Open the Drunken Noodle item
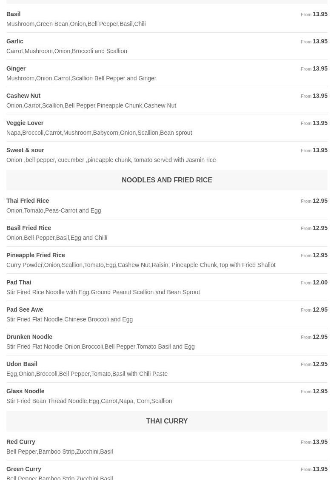The image size is (334, 480). pos(29,337)
